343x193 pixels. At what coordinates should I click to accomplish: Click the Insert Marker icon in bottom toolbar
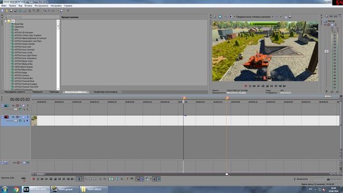pos(128,179)
